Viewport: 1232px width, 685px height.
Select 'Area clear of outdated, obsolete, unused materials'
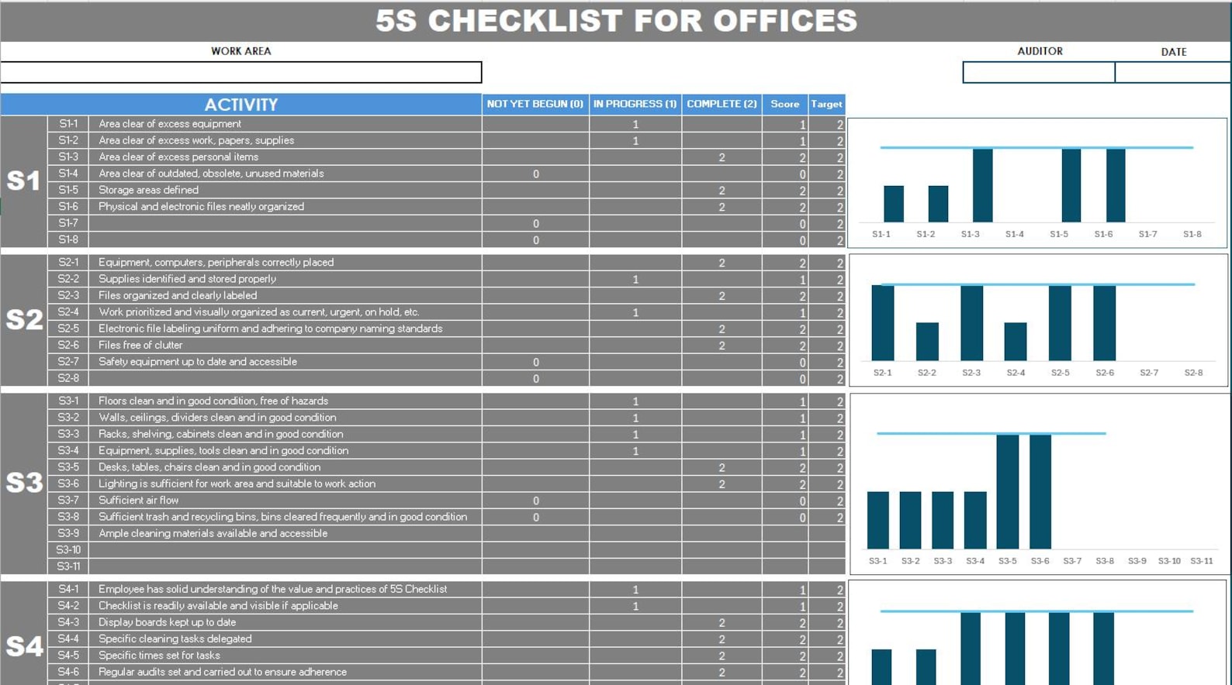point(285,174)
